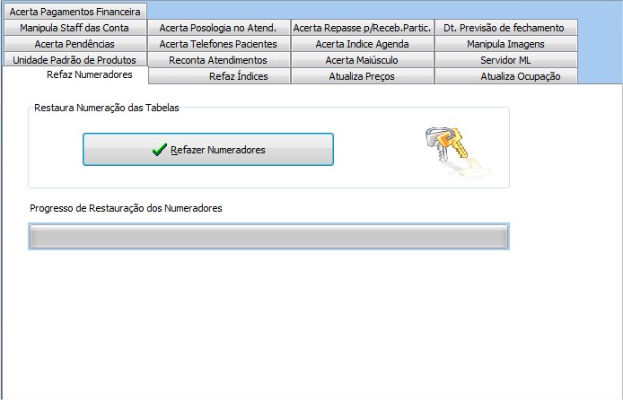623x400 pixels.
Task: Click the keys icon image
Action: [455, 148]
